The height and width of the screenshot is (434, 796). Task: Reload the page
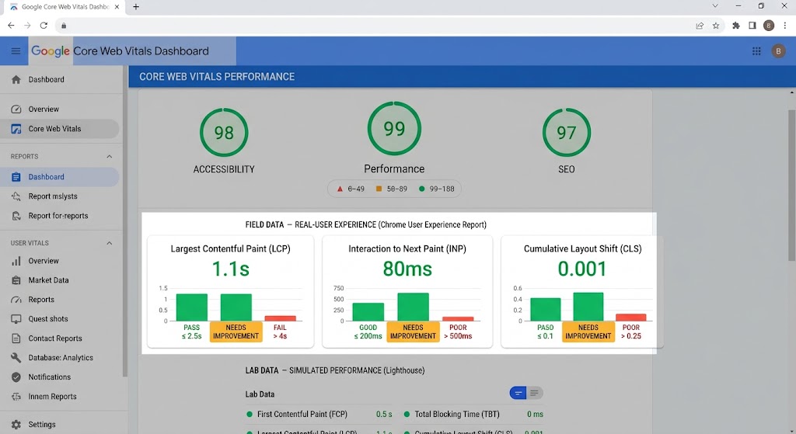[44, 26]
